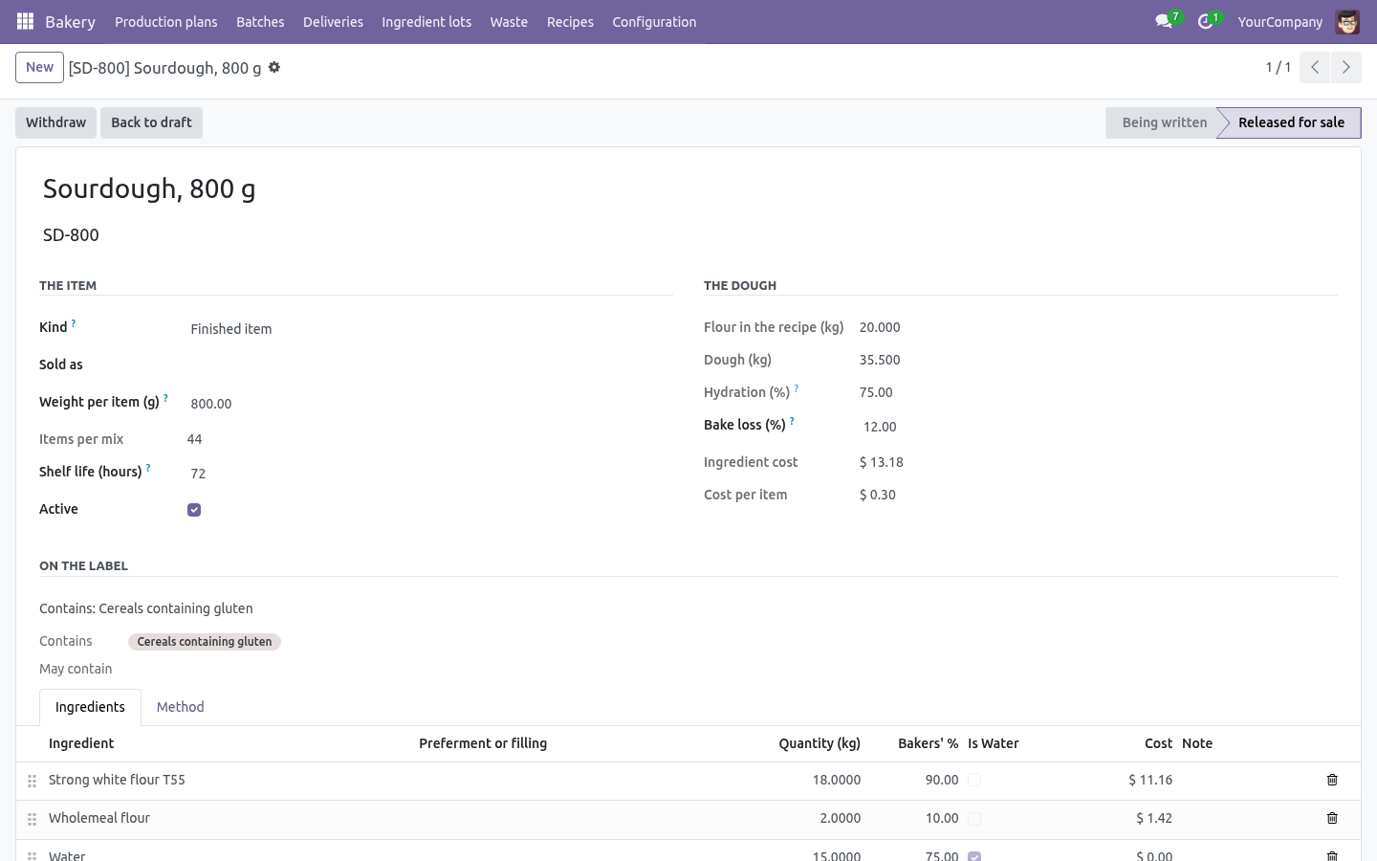
Task: Delete the Wholemeal flour ingredient line
Action: pos(1332,818)
